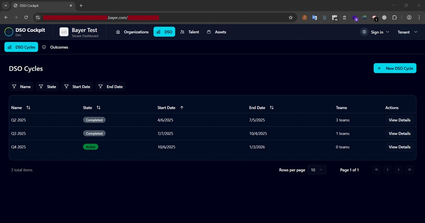425x223 pixels.
Task: Click the Bayer Test tenant image thumbnail
Action: pyautogui.click(x=64, y=32)
